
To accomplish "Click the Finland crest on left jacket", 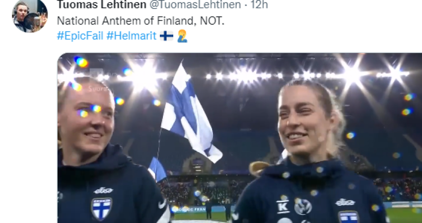I will pyautogui.click(x=102, y=209).
